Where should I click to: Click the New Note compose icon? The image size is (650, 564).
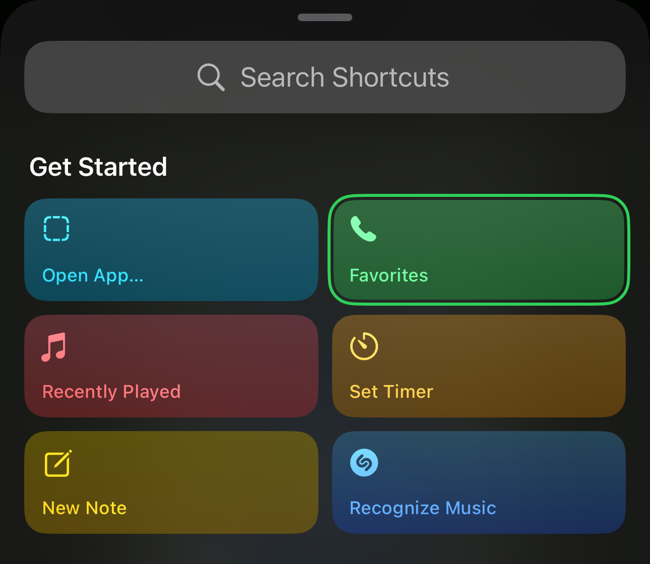tap(58, 463)
